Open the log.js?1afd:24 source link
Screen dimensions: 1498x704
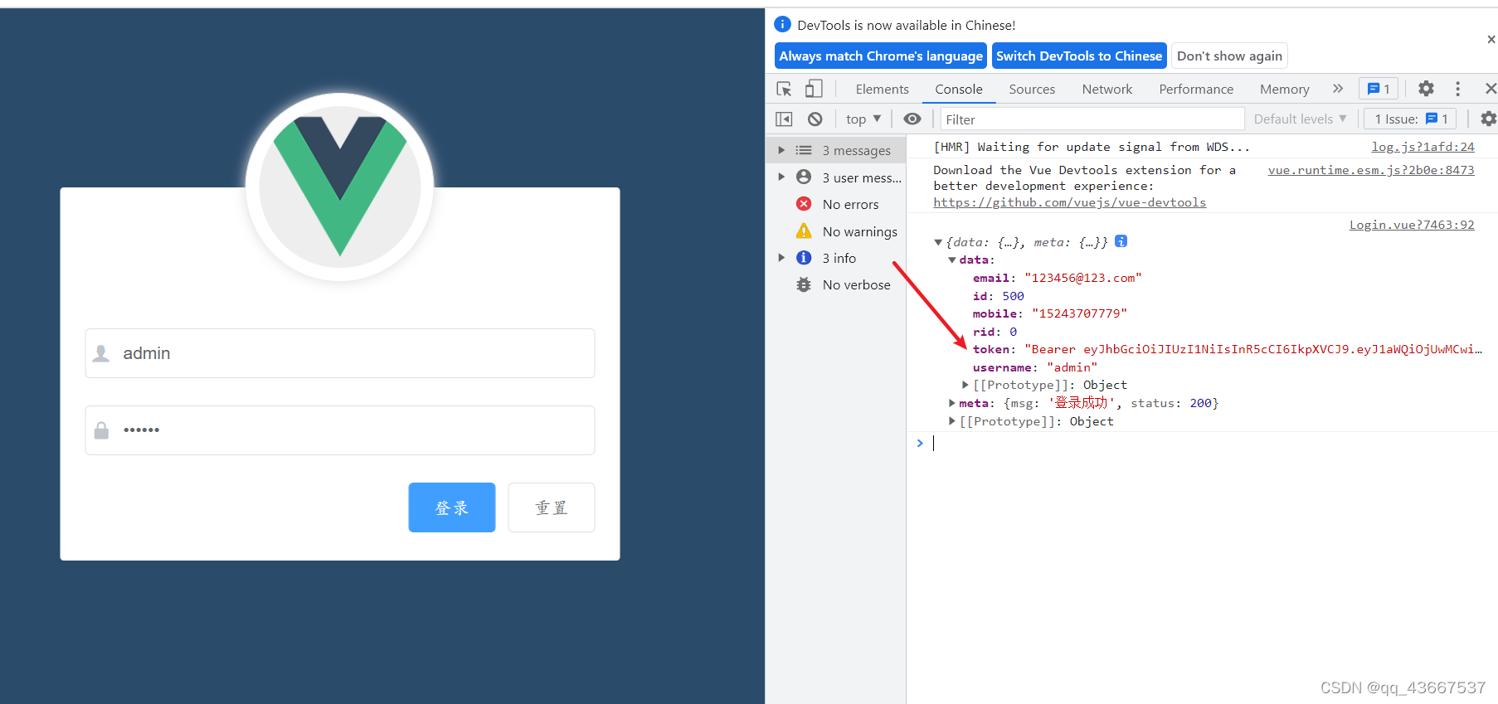[x=1423, y=147]
